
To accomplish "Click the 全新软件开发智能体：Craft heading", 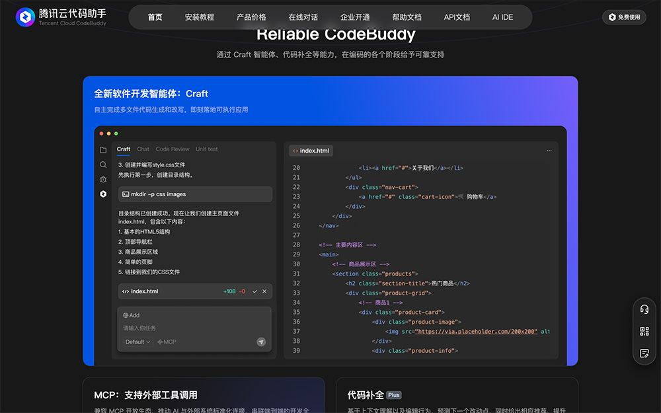I will pyautogui.click(x=151, y=94).
